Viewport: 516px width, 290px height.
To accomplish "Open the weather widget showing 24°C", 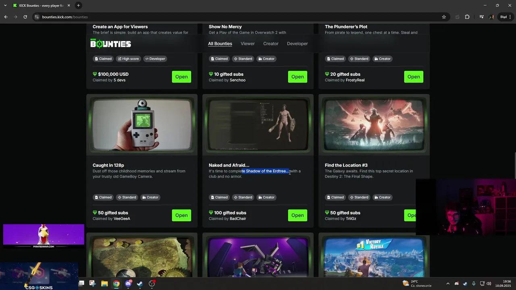I will click(x=417, y=283).
